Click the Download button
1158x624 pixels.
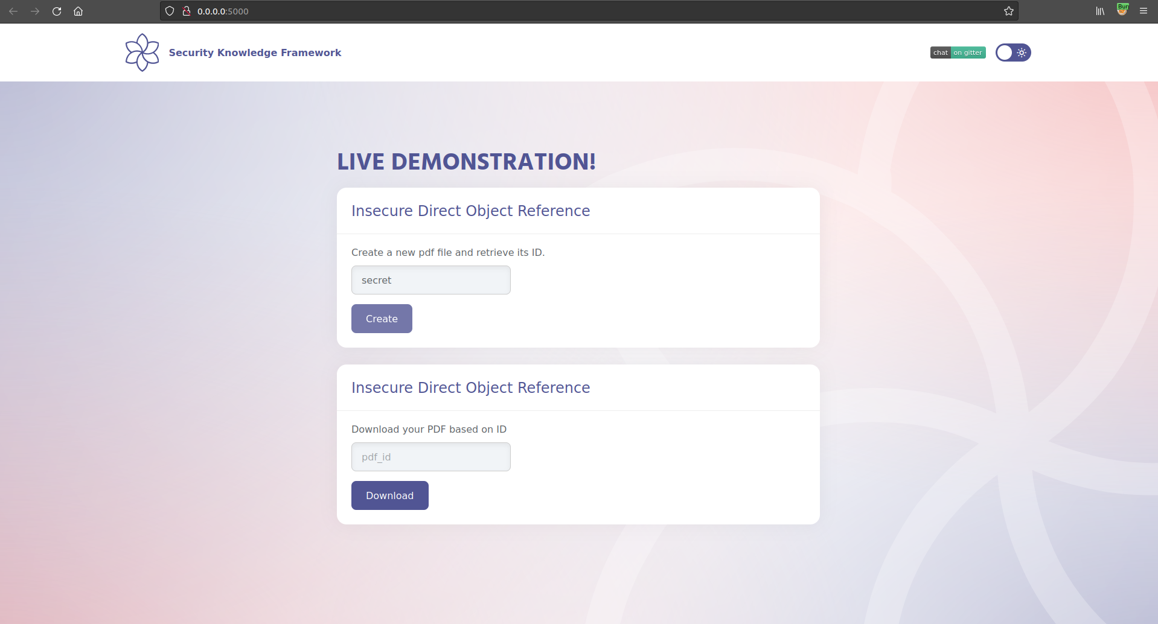(x=389, y=495)
